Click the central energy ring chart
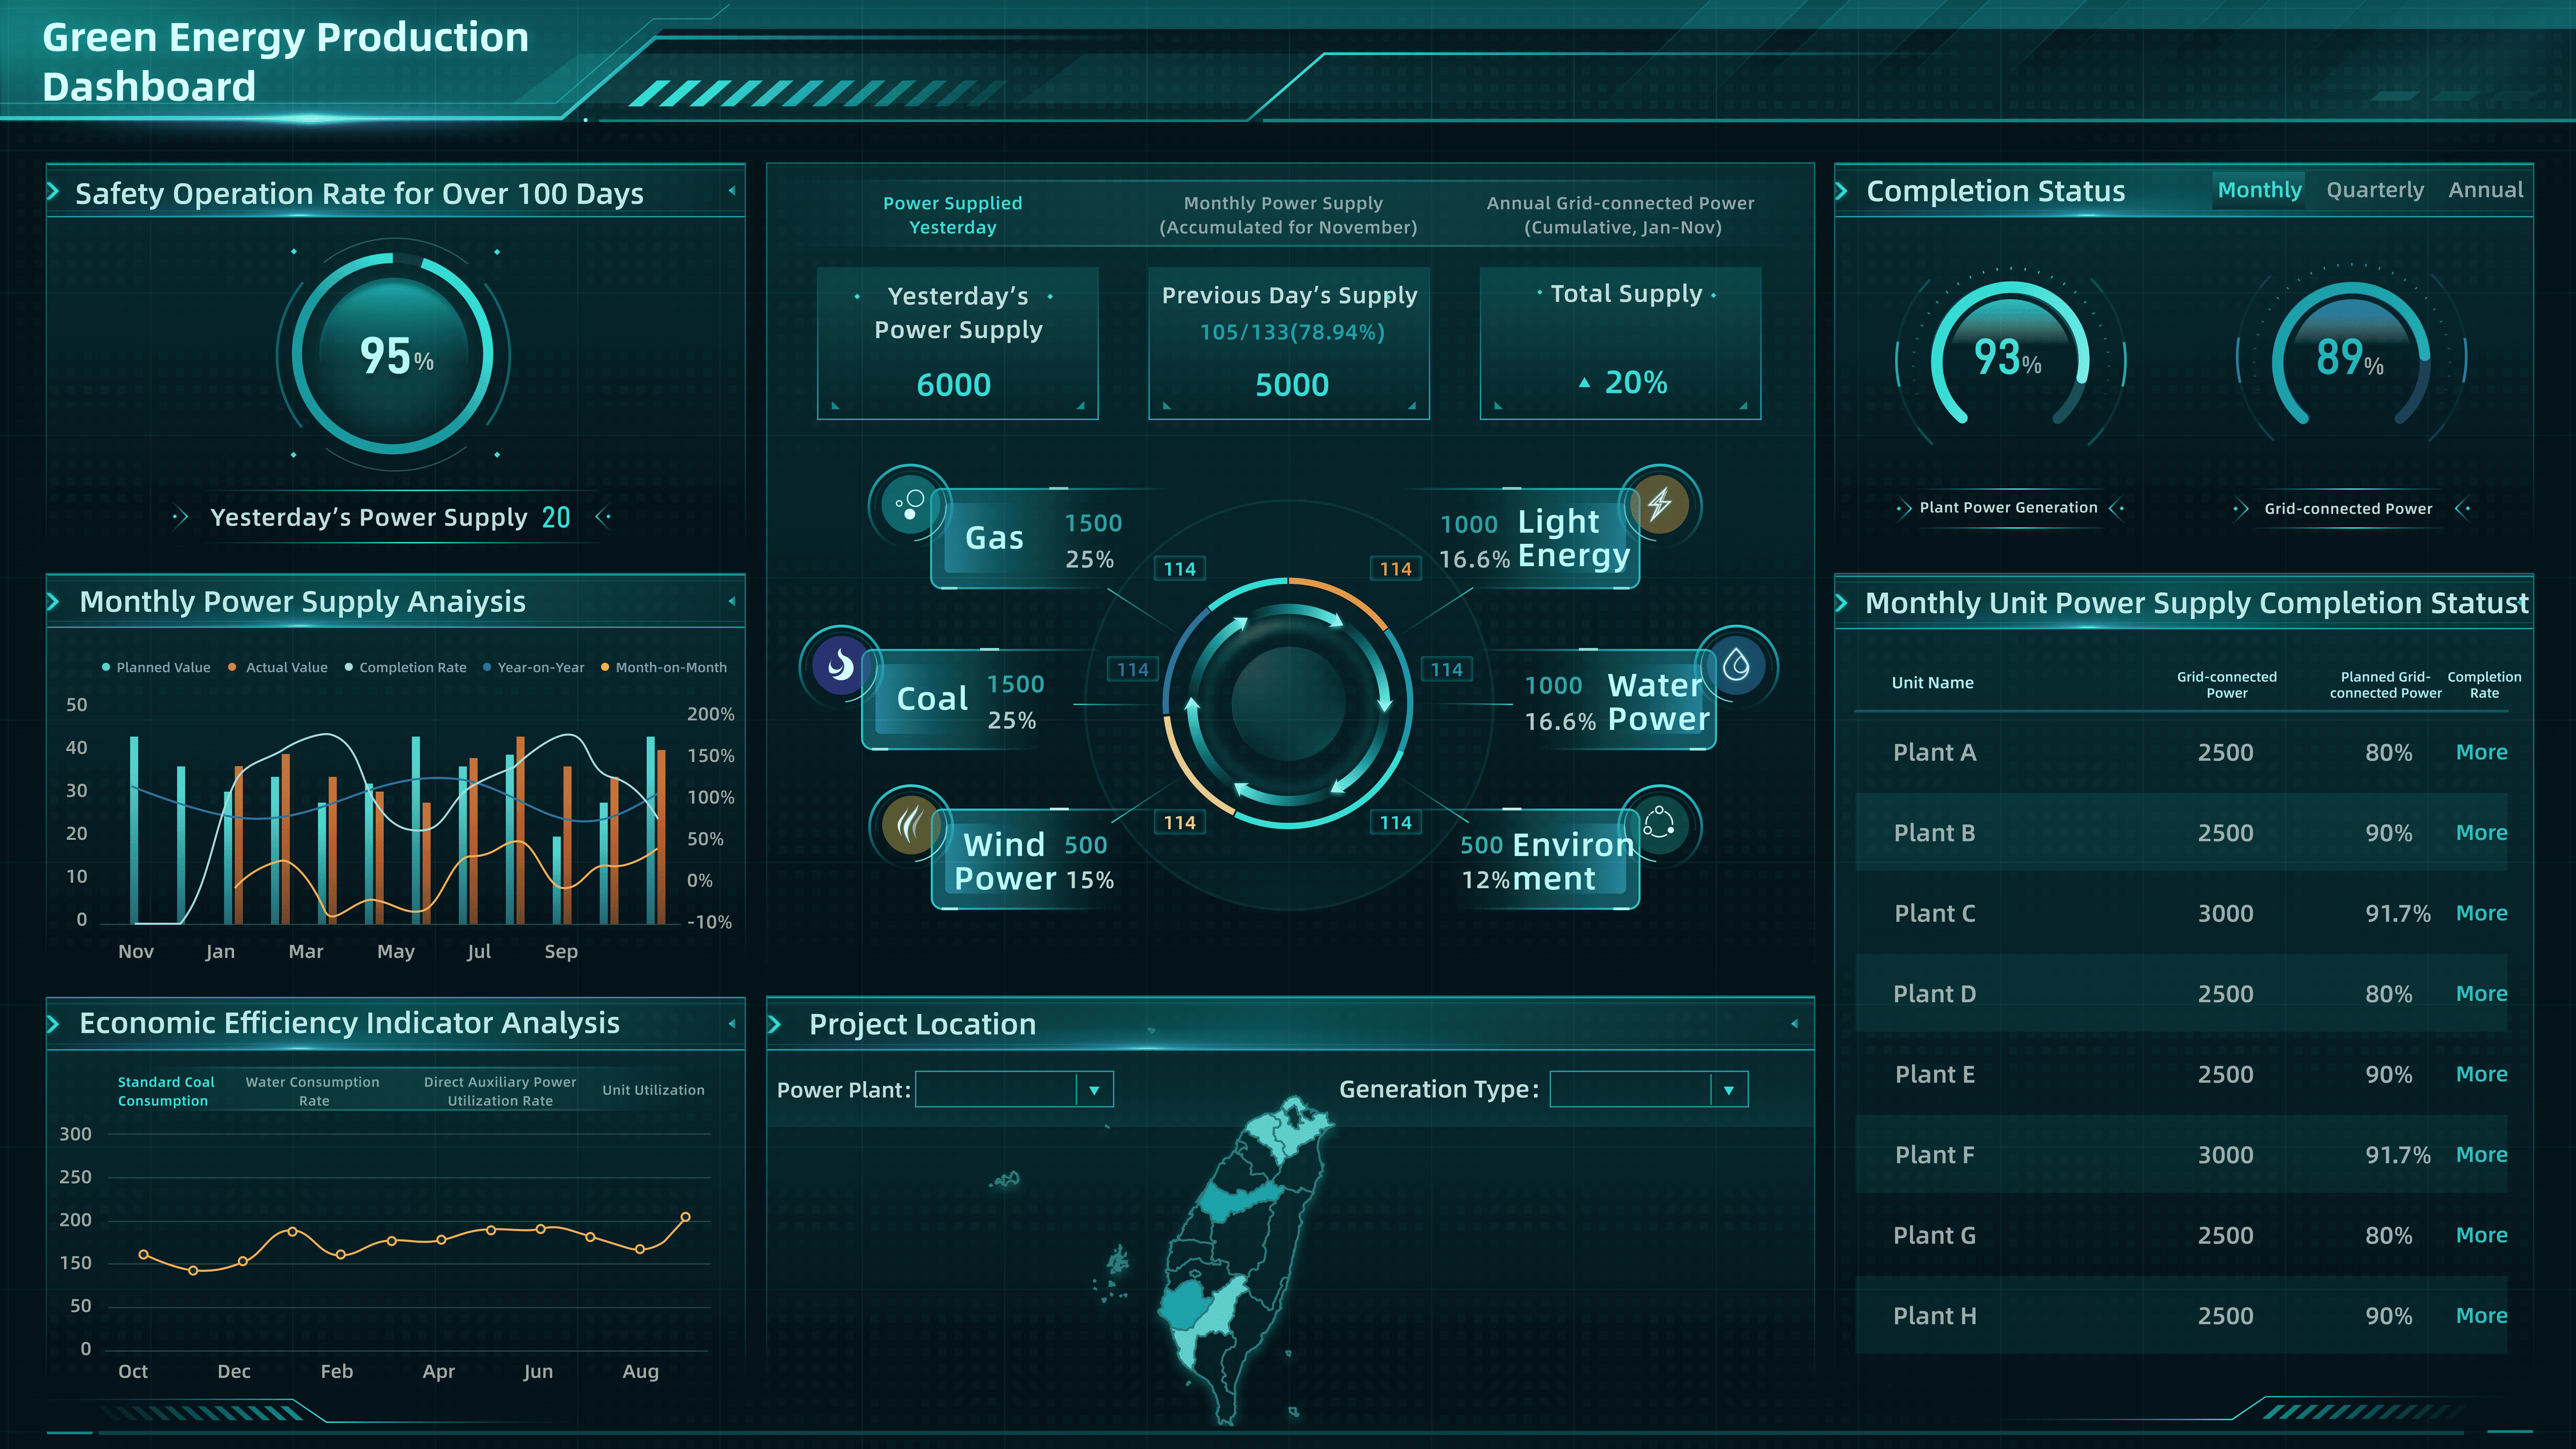The image size is (2576, 1449). 1288,703
